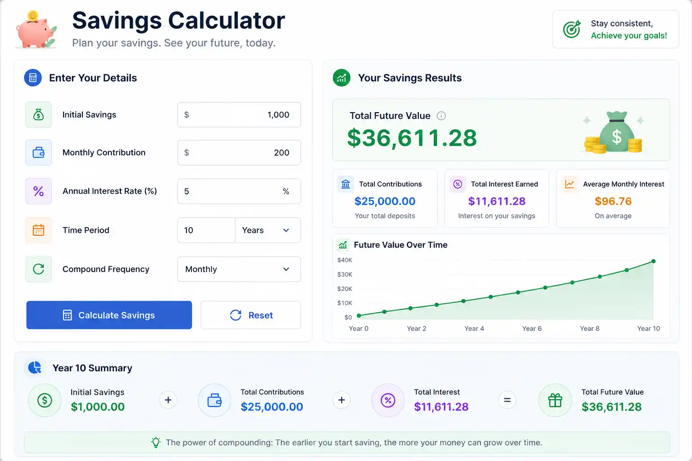Open the Years time unit dropdown
The image size is (692, 461).
point(268,230)
